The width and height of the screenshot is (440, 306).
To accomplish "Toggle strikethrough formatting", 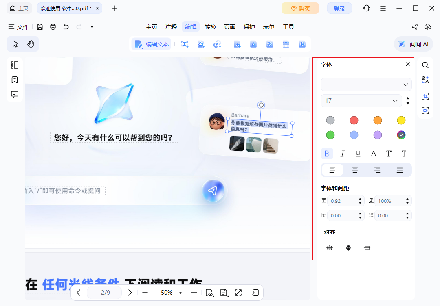I will point(373,154).
